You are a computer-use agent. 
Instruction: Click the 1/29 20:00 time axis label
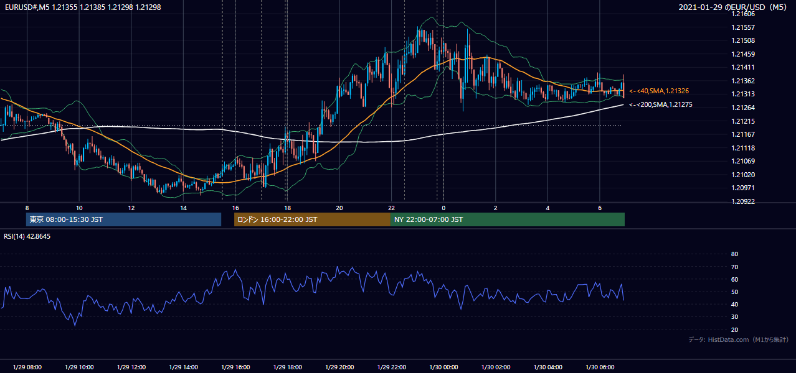tap(339, 367)
